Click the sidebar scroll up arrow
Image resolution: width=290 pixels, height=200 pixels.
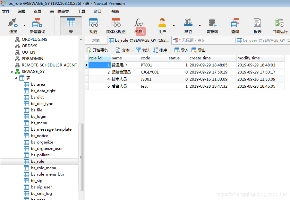click(x=81, y=39)
